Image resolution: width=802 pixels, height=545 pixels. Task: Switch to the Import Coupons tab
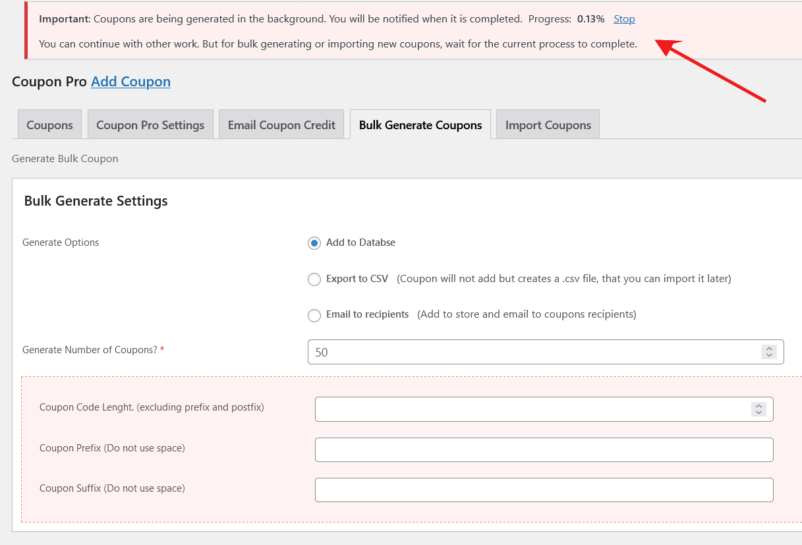point(548,125)
